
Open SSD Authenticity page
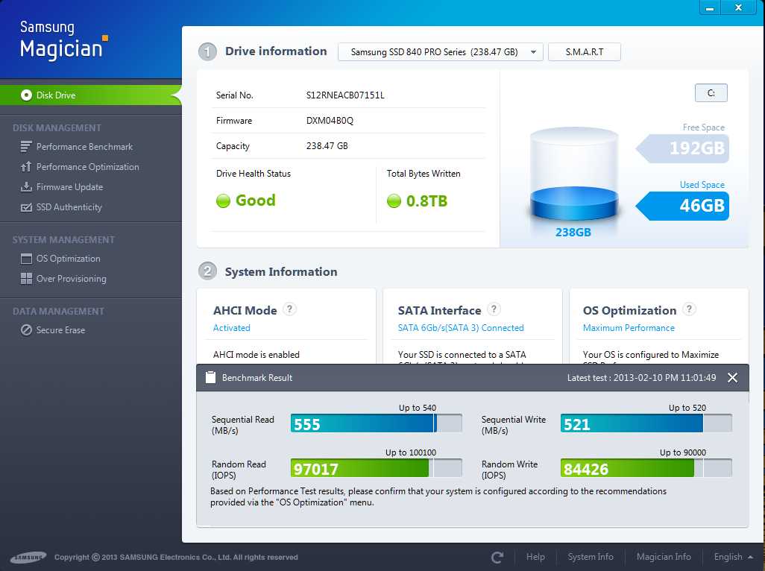coord(69,207)
